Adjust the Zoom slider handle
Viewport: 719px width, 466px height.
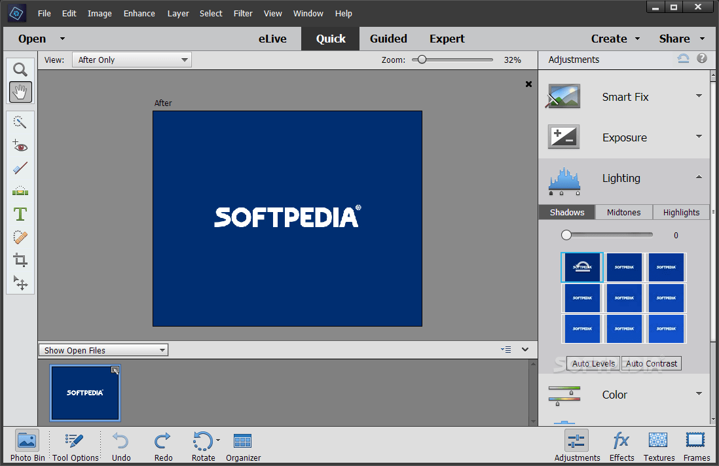[422, 60]
